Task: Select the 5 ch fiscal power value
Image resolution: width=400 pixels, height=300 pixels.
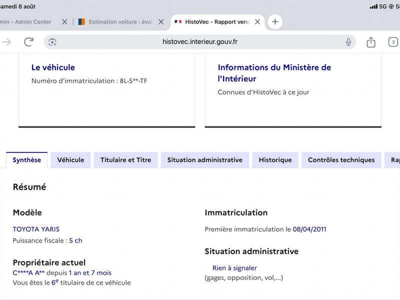Action: tap(76, 240)
